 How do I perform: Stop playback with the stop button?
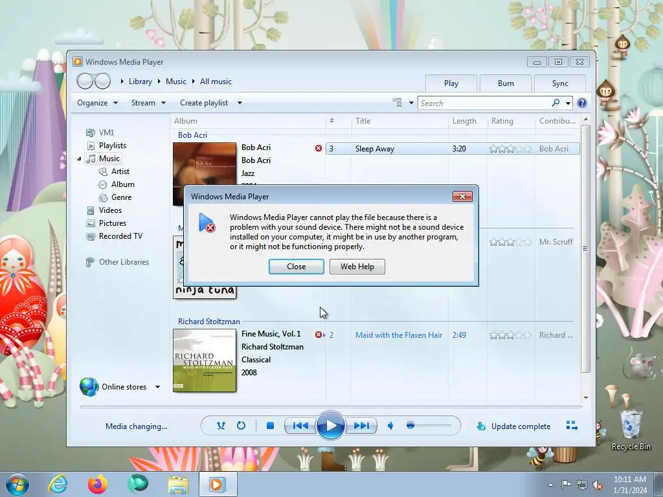tap(270, 426)
